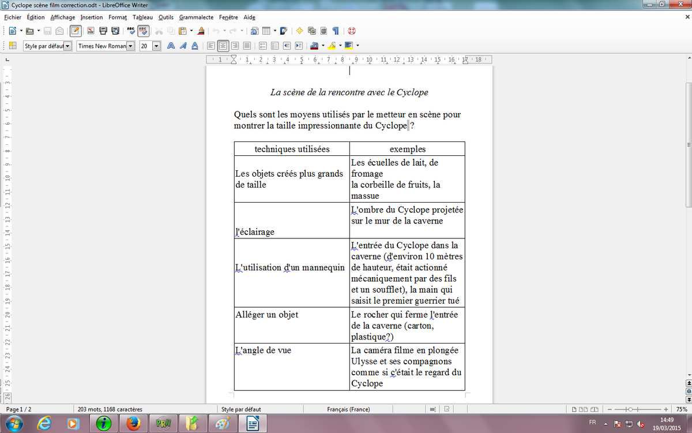Click the '203 mots, 1168 caractères' word count
Screen dimensions: 692x433
(110, 409)
